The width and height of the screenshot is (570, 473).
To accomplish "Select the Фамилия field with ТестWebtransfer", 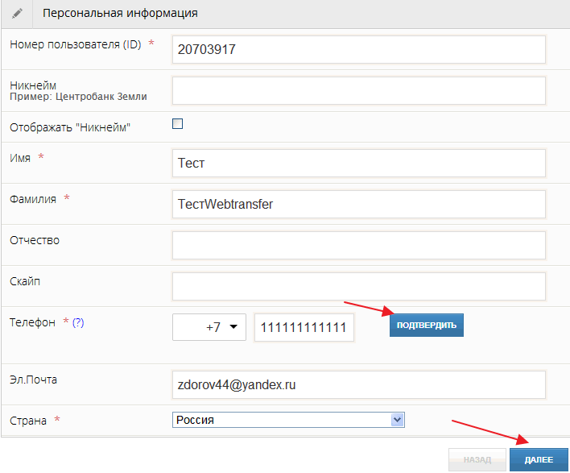I will [x=359, y=204].
